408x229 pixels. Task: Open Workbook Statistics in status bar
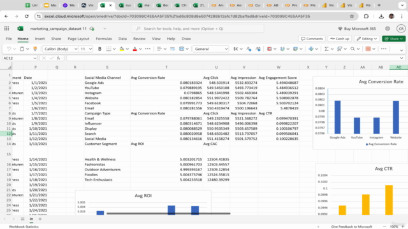(x=24, y=226)
